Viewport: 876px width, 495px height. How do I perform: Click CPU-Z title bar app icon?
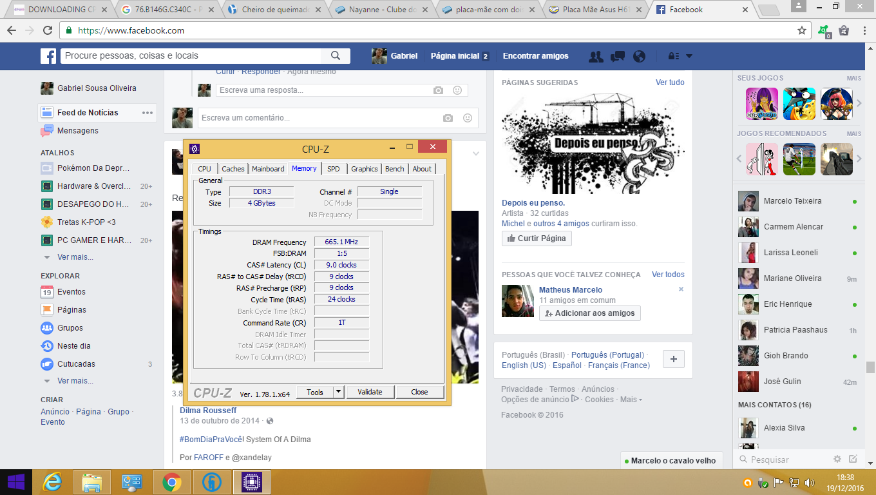(195, 149)
